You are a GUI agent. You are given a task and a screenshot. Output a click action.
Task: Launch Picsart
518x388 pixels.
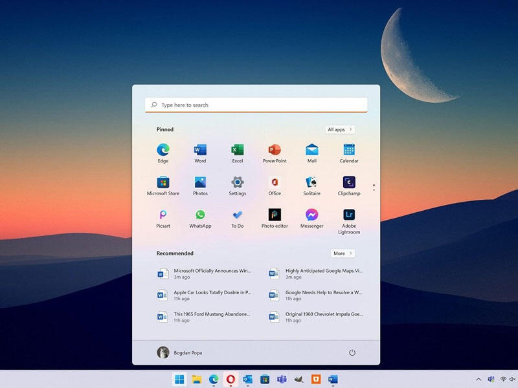[x=163, y=219]
